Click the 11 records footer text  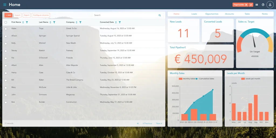click(x=9, y=124)
